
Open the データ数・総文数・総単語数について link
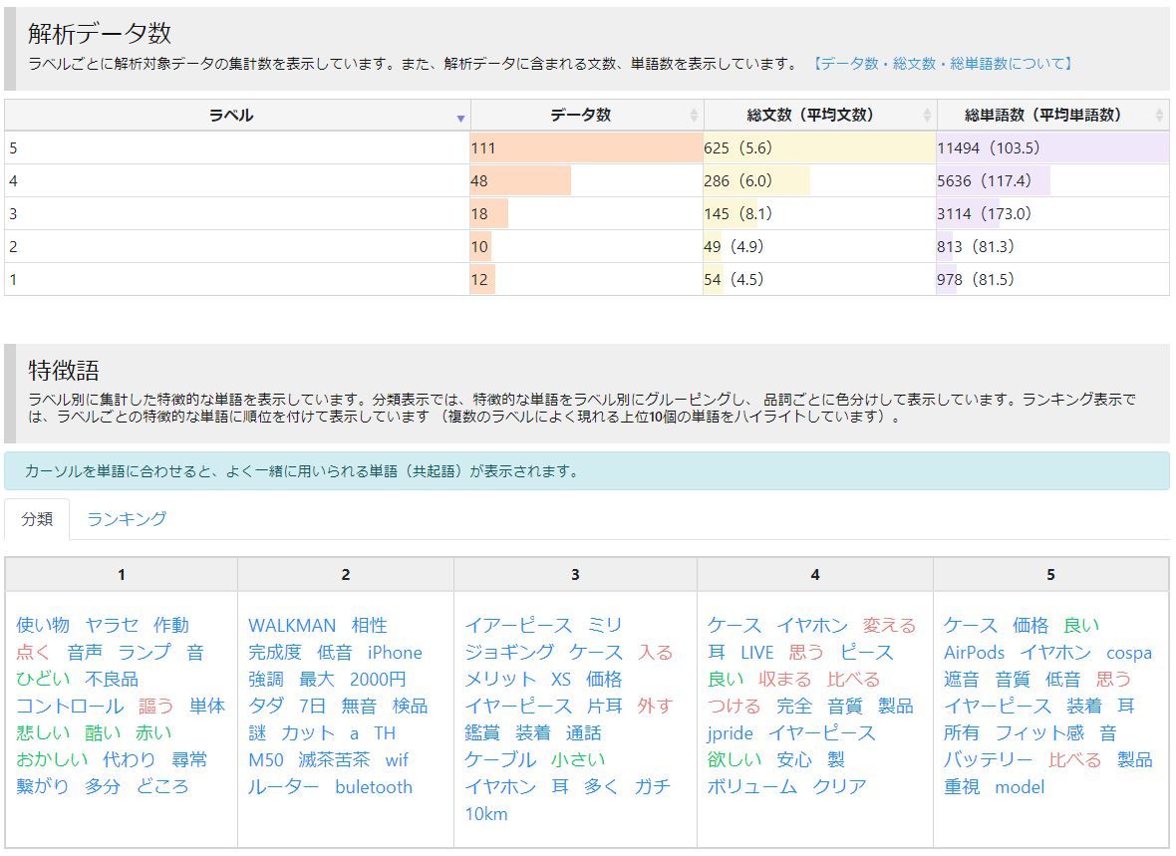tap(942, 64)
